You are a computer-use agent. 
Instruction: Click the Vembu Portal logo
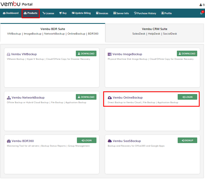[x=16, y=4]
